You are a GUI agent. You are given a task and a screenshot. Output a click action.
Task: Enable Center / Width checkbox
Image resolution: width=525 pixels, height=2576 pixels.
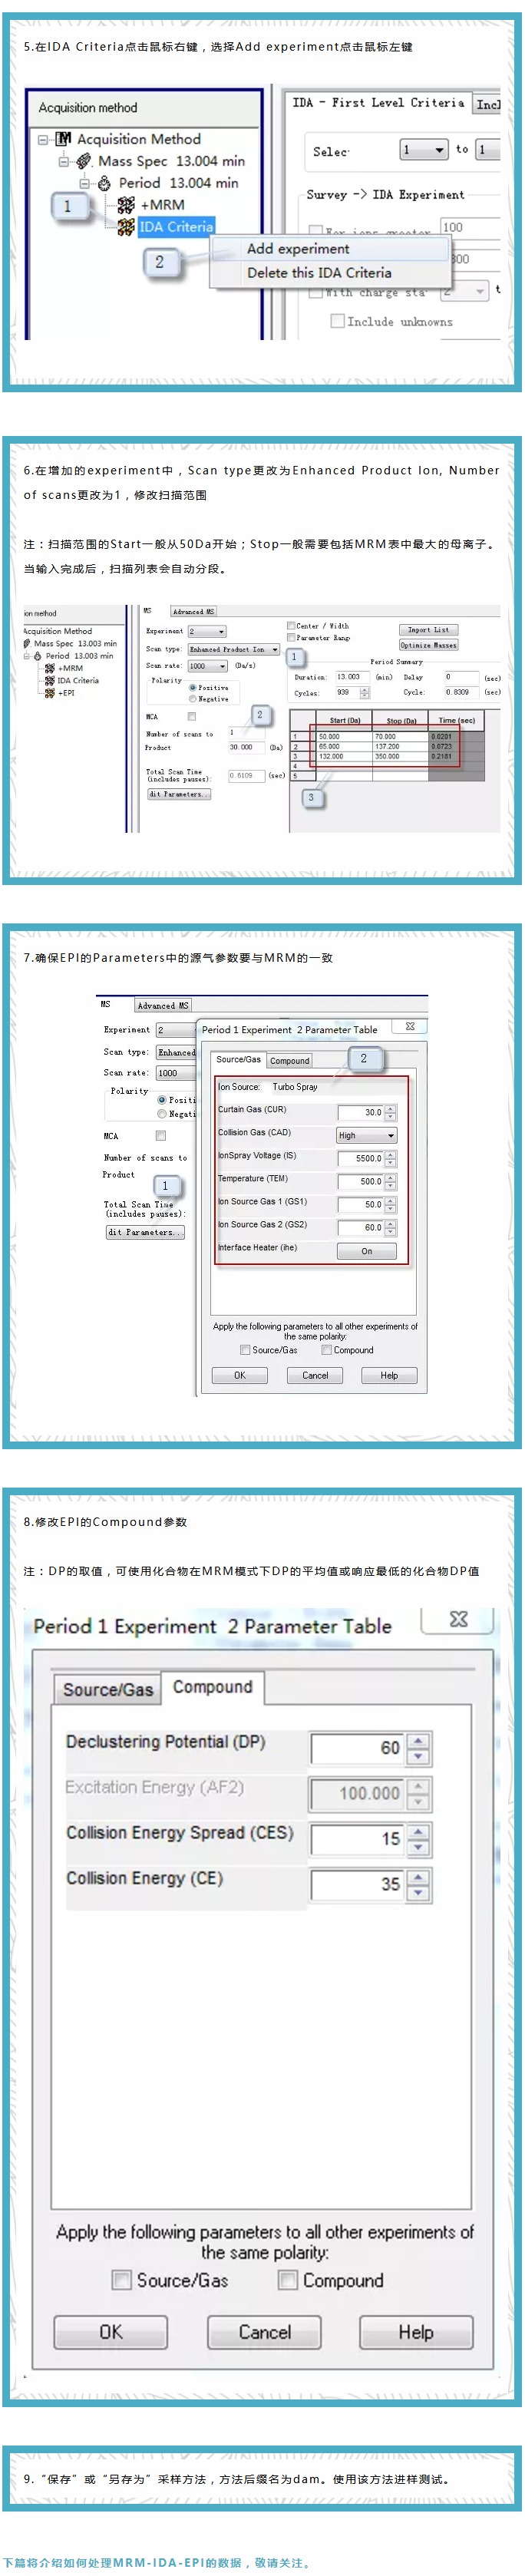[x=291, y=626]
